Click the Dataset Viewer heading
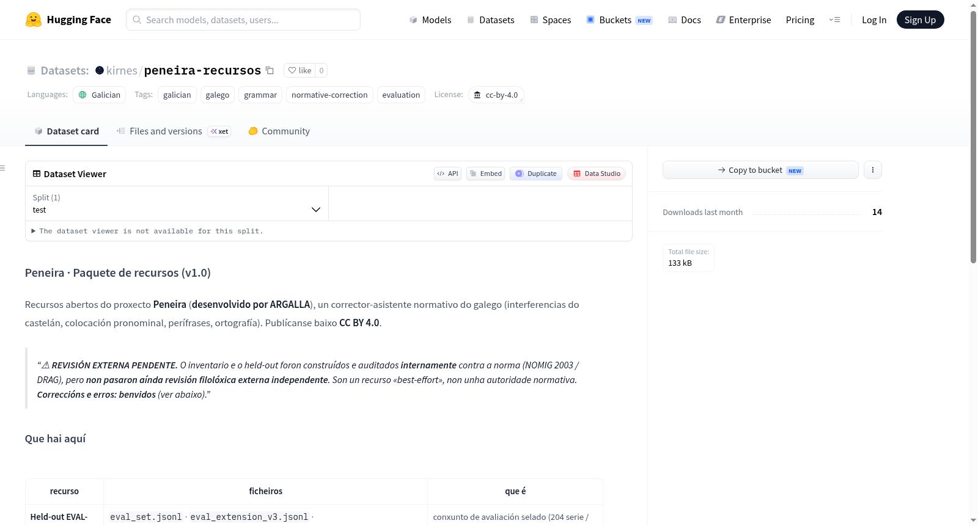978x526 pixels. point(75,174)
